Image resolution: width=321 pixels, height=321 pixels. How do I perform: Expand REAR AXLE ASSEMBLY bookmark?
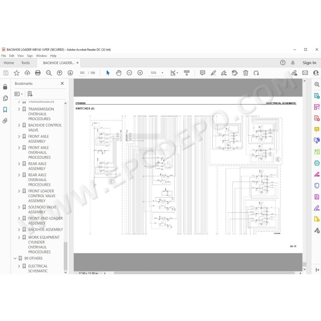click(x=19, y=164)
